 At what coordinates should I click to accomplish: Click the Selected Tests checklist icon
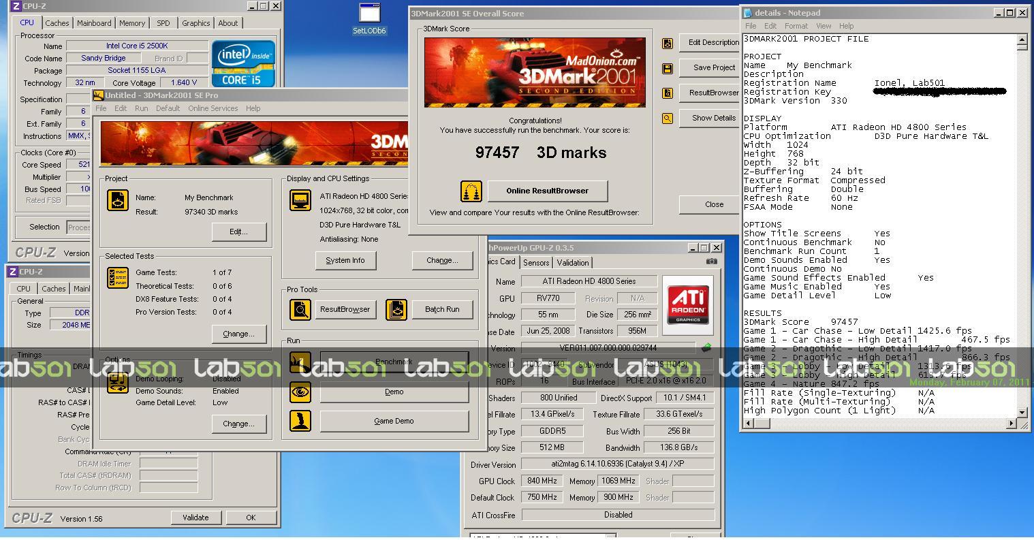coord(118,278)
